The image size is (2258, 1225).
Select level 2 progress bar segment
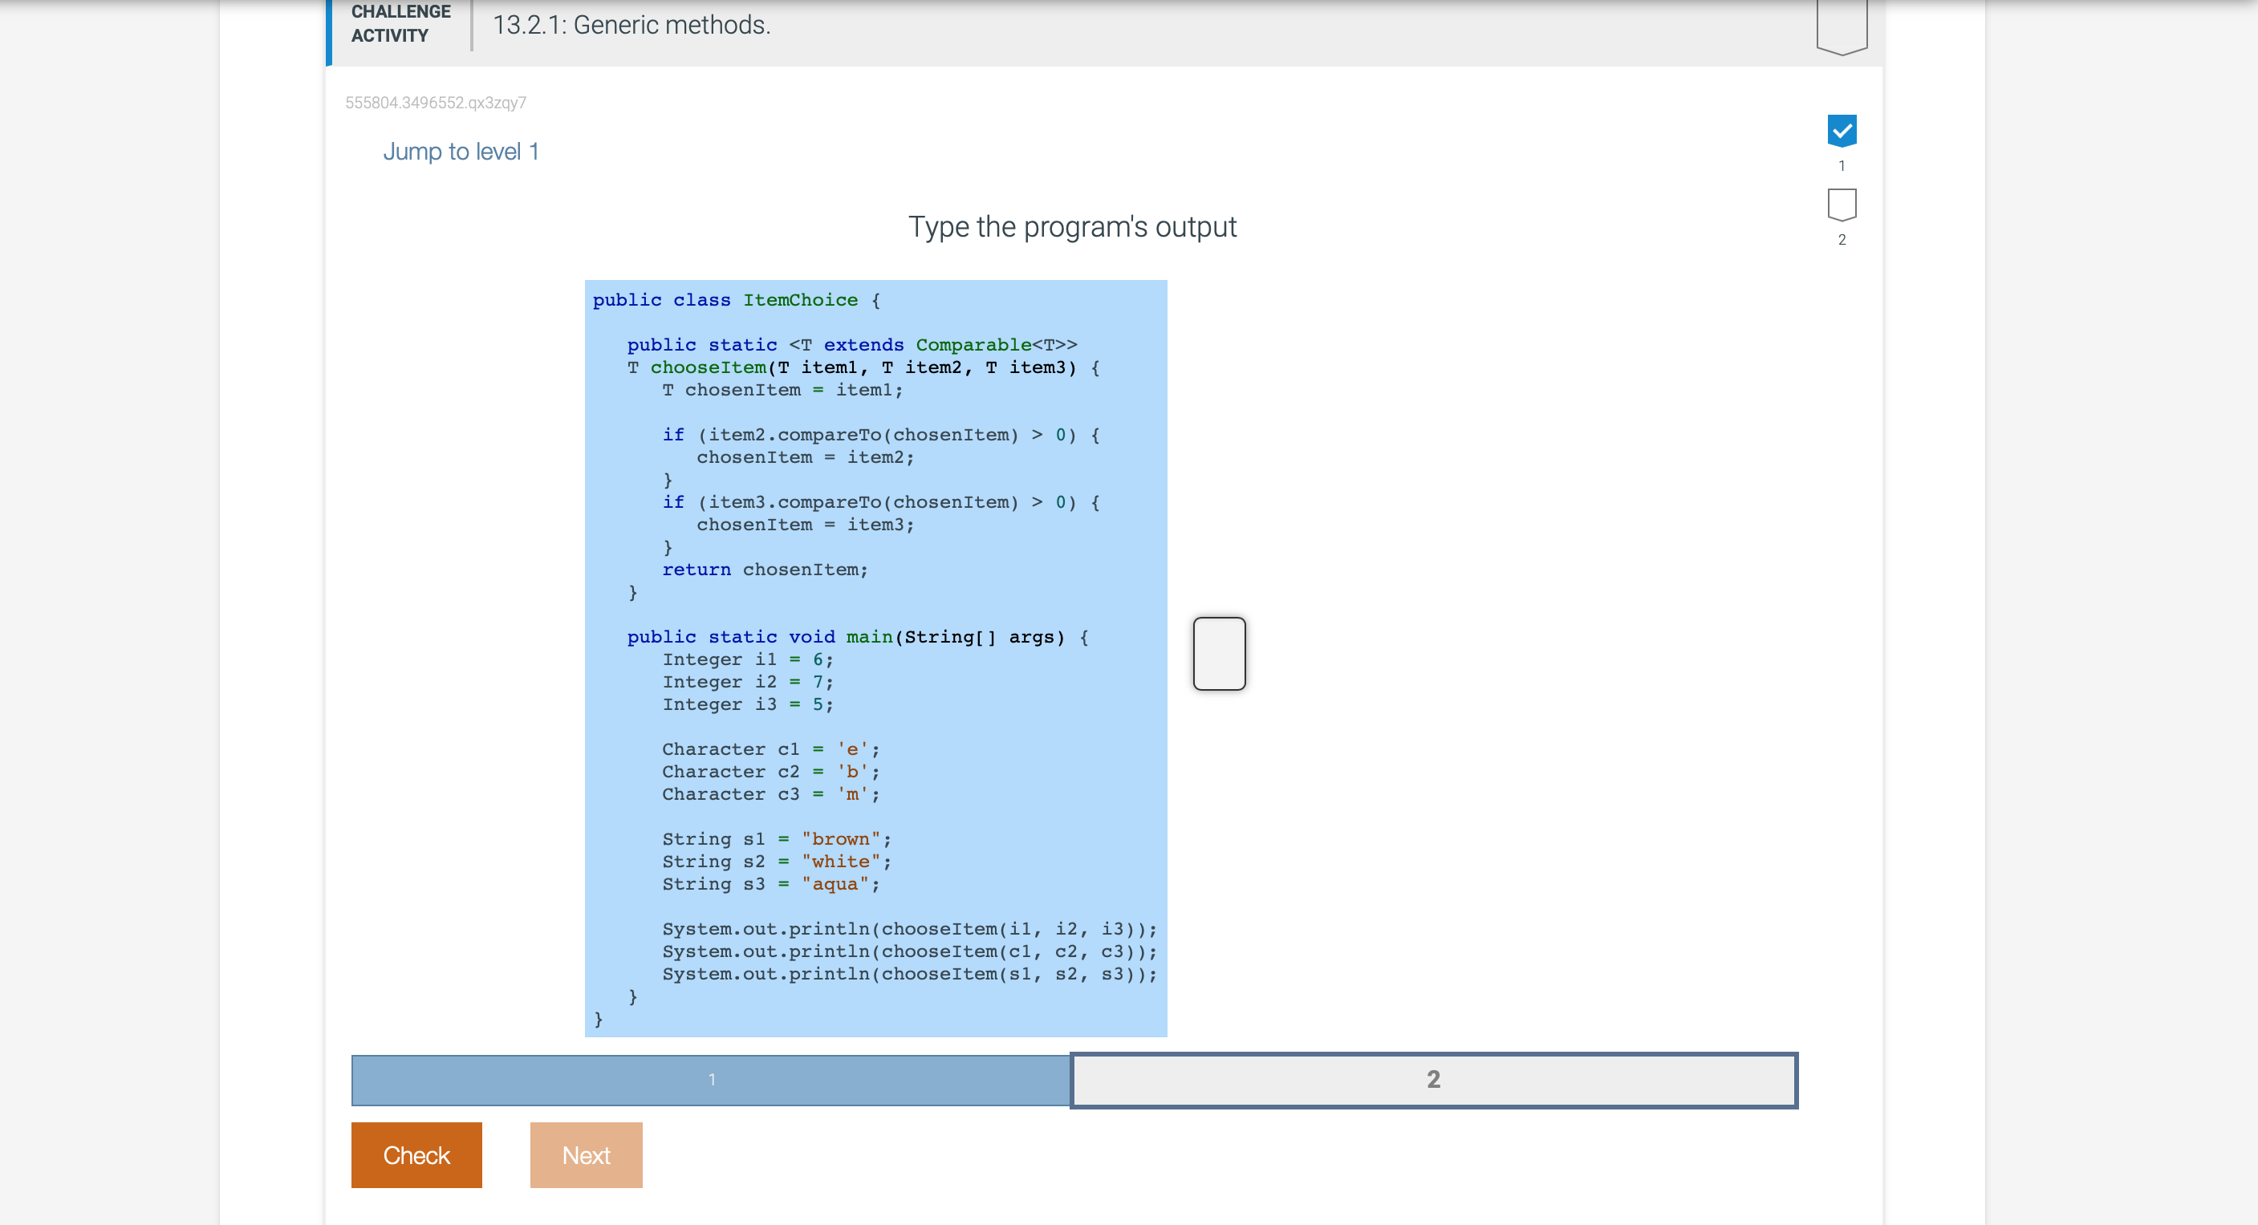1433,1080
